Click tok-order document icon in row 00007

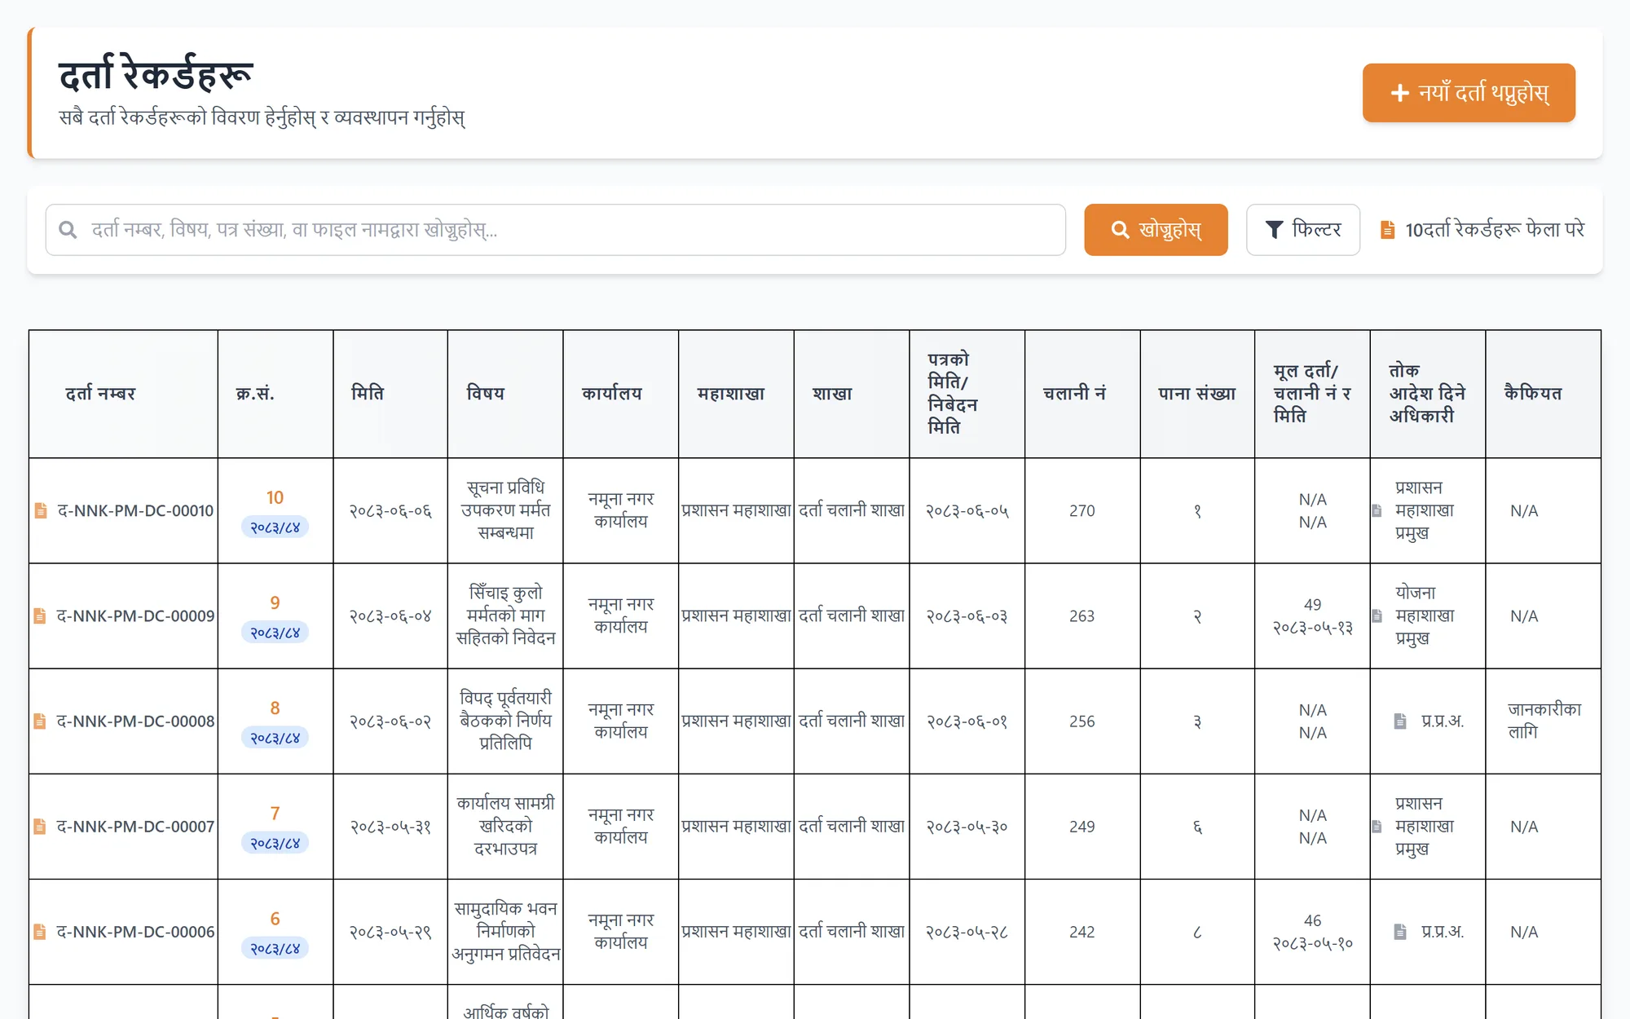[x=1377, y=826]
